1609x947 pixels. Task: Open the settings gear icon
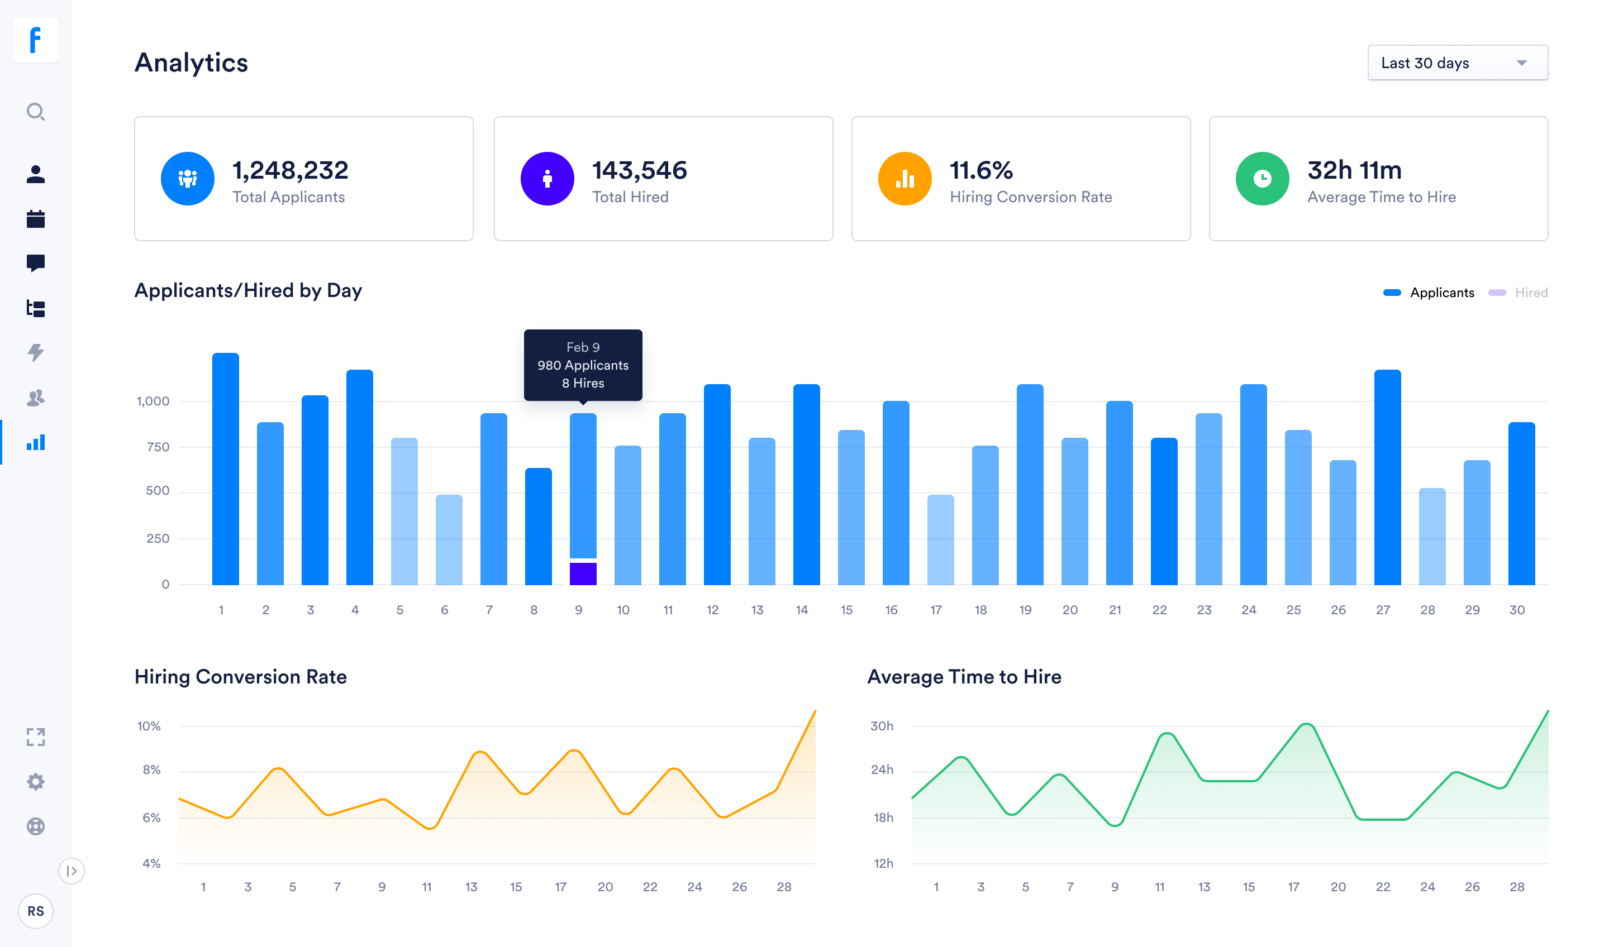(x=36, y=782)
